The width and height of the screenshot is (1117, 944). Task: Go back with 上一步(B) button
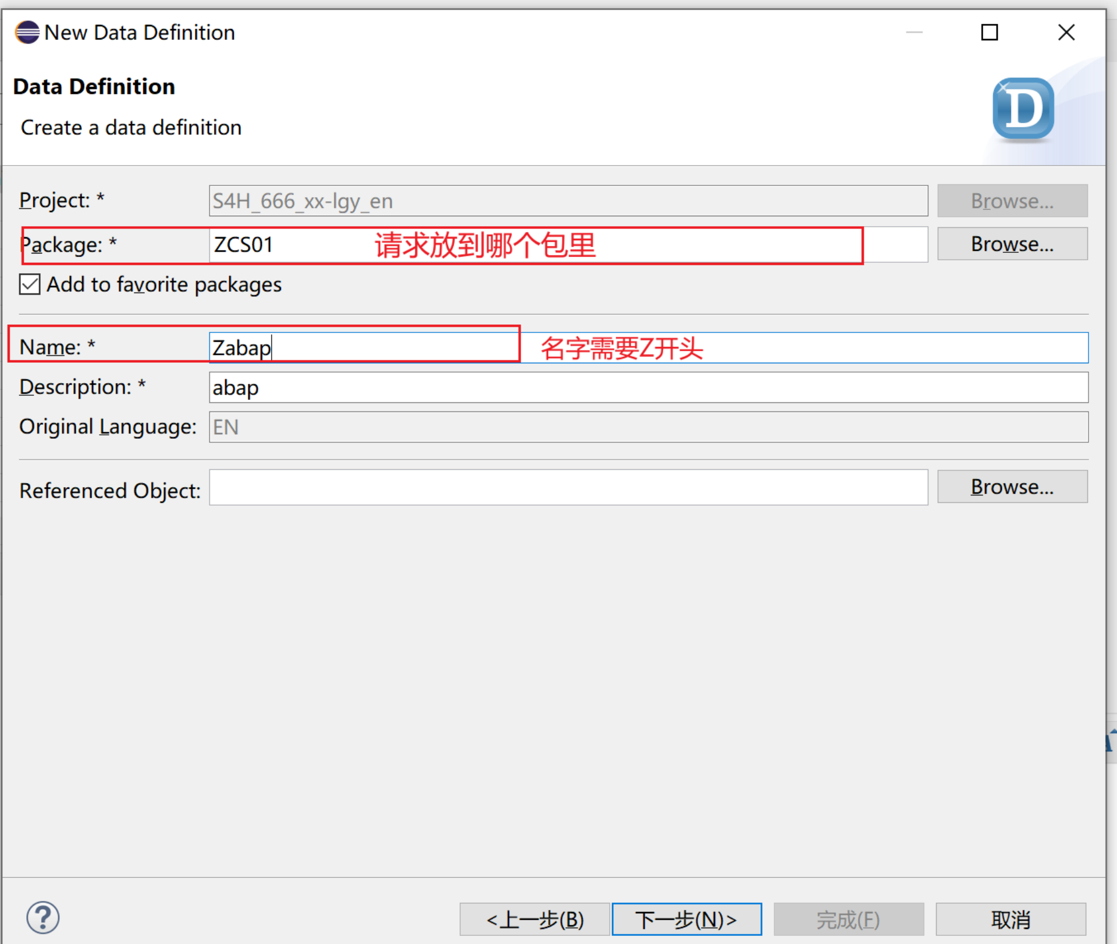click(534, 919)
